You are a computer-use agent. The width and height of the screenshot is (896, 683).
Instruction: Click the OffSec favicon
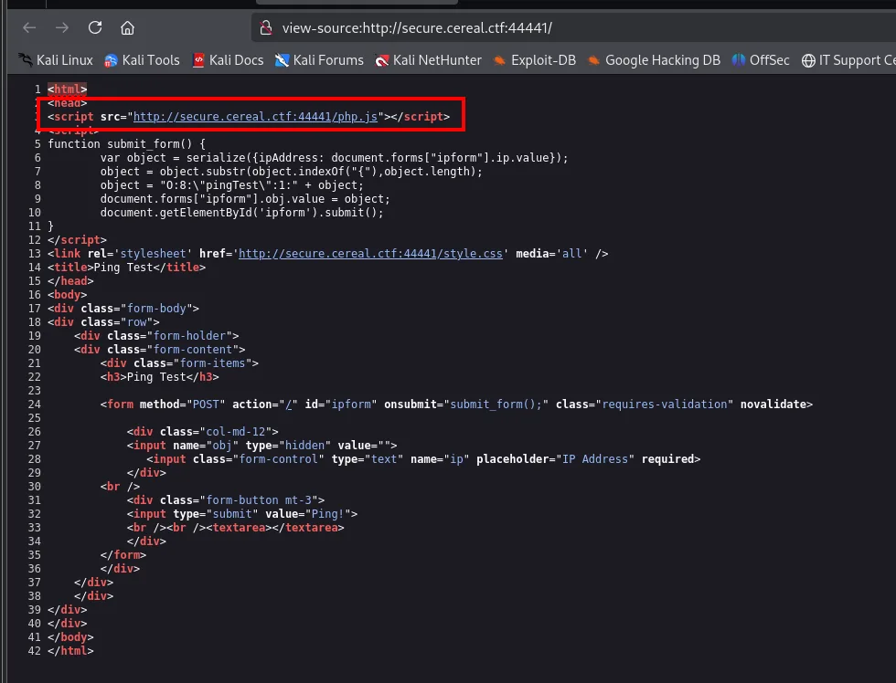click(x=739, y=60)
